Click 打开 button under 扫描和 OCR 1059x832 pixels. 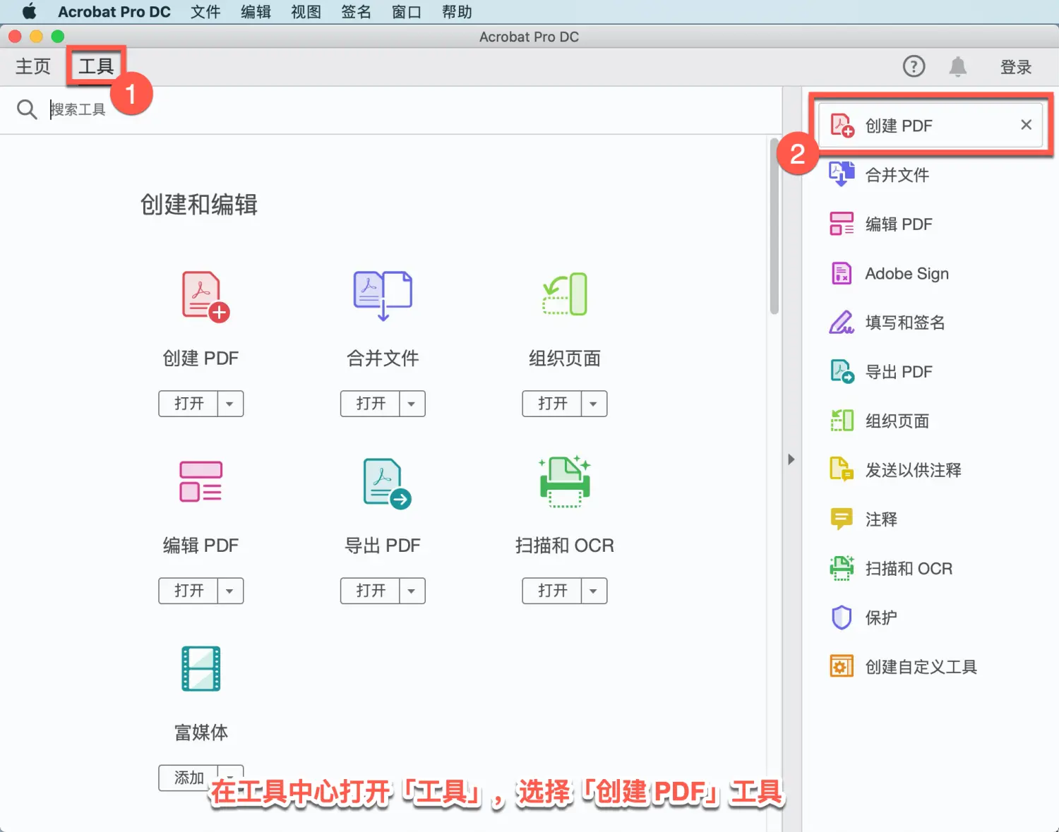pyautogui.click(x=552, y=591)
